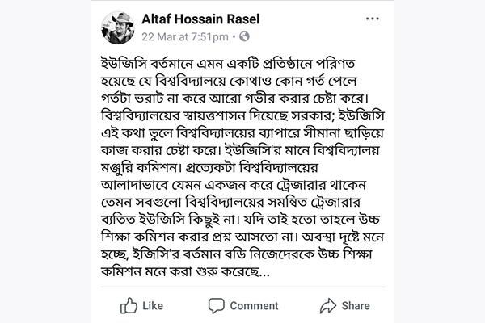Click the thumbs-up Like icon
This screenshot has width=485, height=323.
129,306
